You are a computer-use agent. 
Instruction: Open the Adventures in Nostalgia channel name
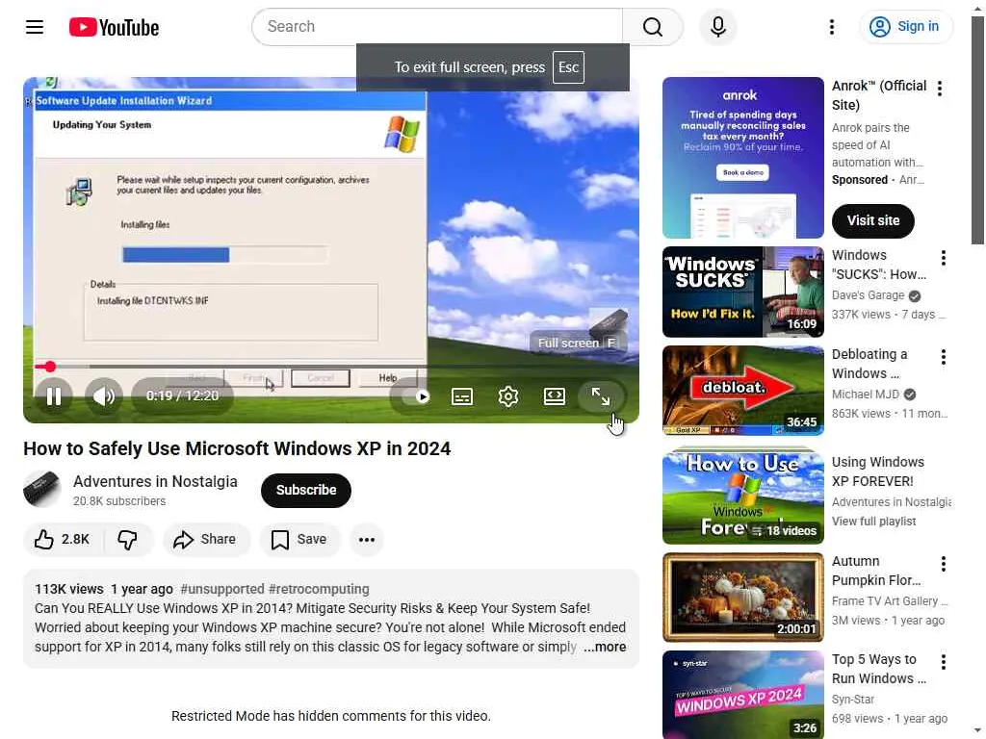coord(155,482)
